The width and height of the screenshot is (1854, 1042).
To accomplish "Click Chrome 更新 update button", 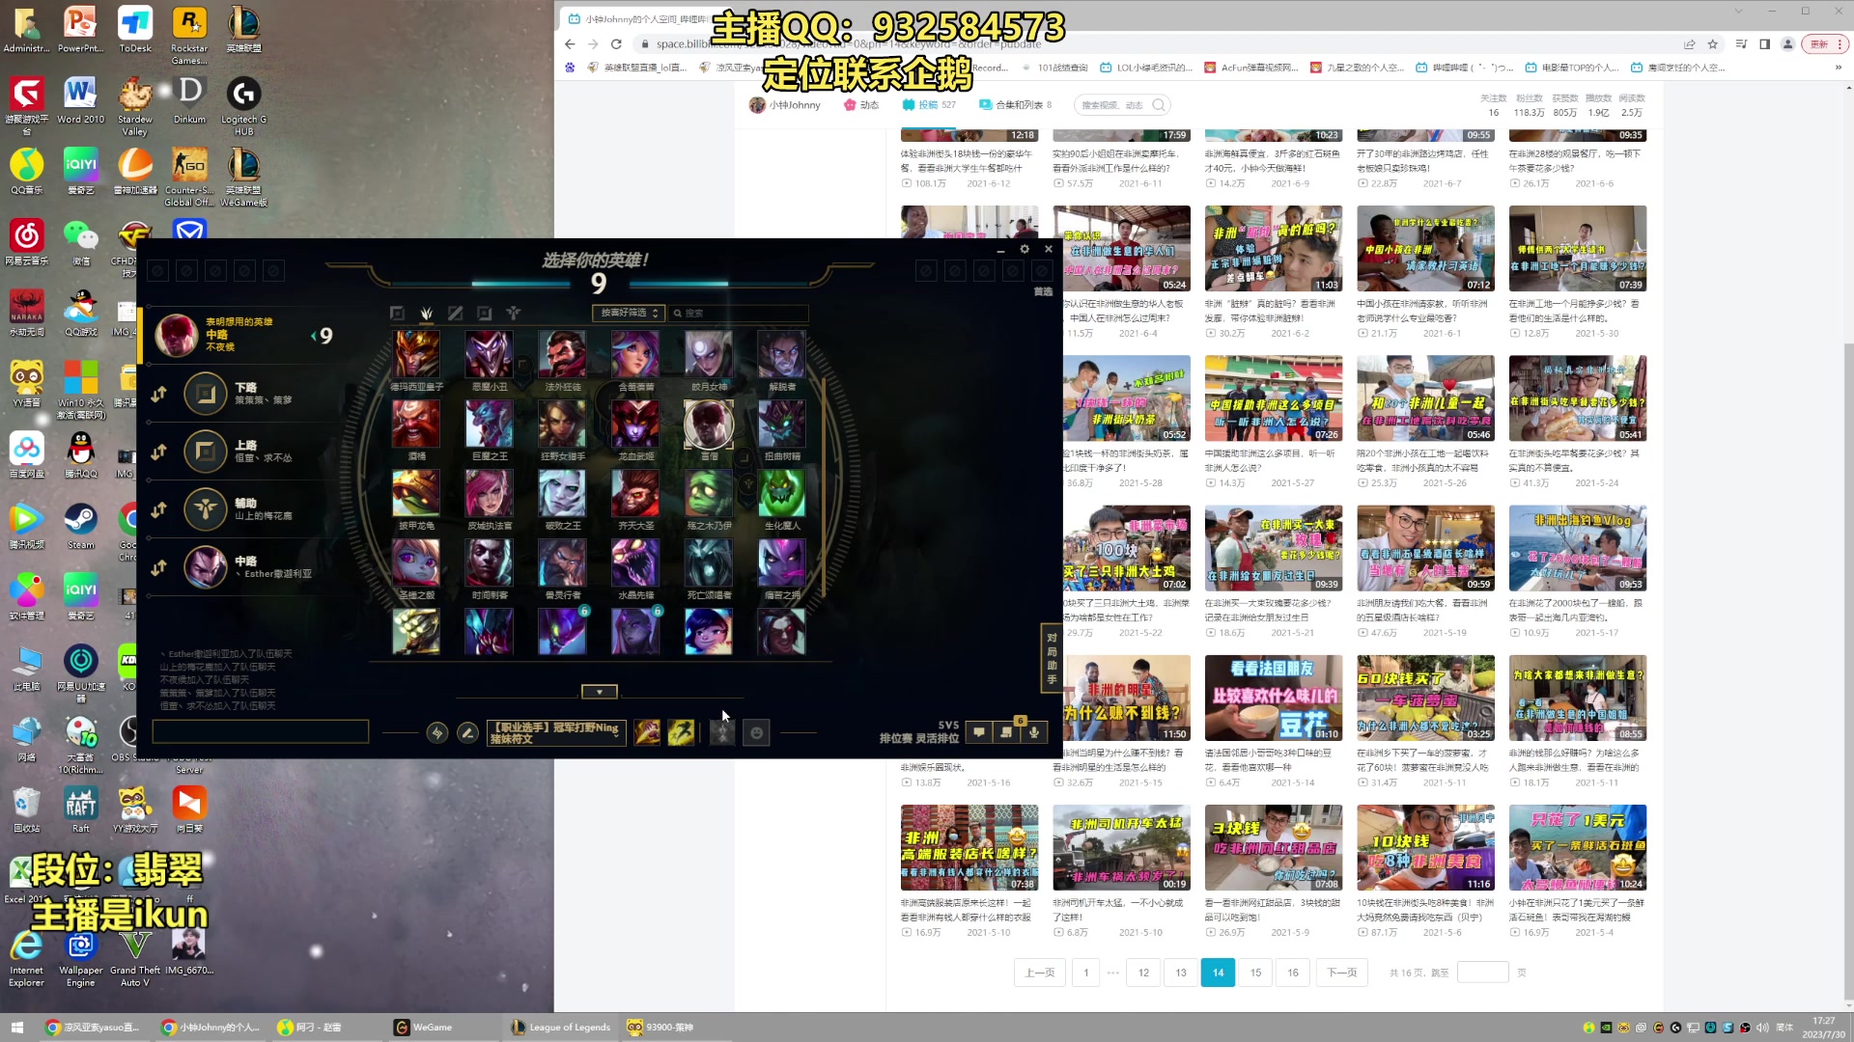I will pyautogui.click(x=1819, y=44).
